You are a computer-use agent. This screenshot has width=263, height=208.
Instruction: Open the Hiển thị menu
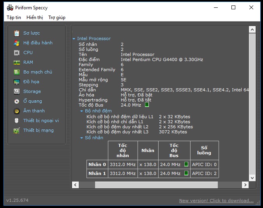[35, 17]
